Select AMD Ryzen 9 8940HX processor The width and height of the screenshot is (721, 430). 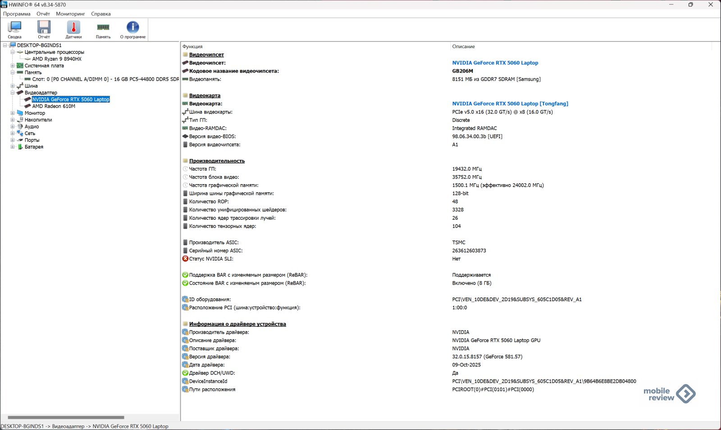57,59
